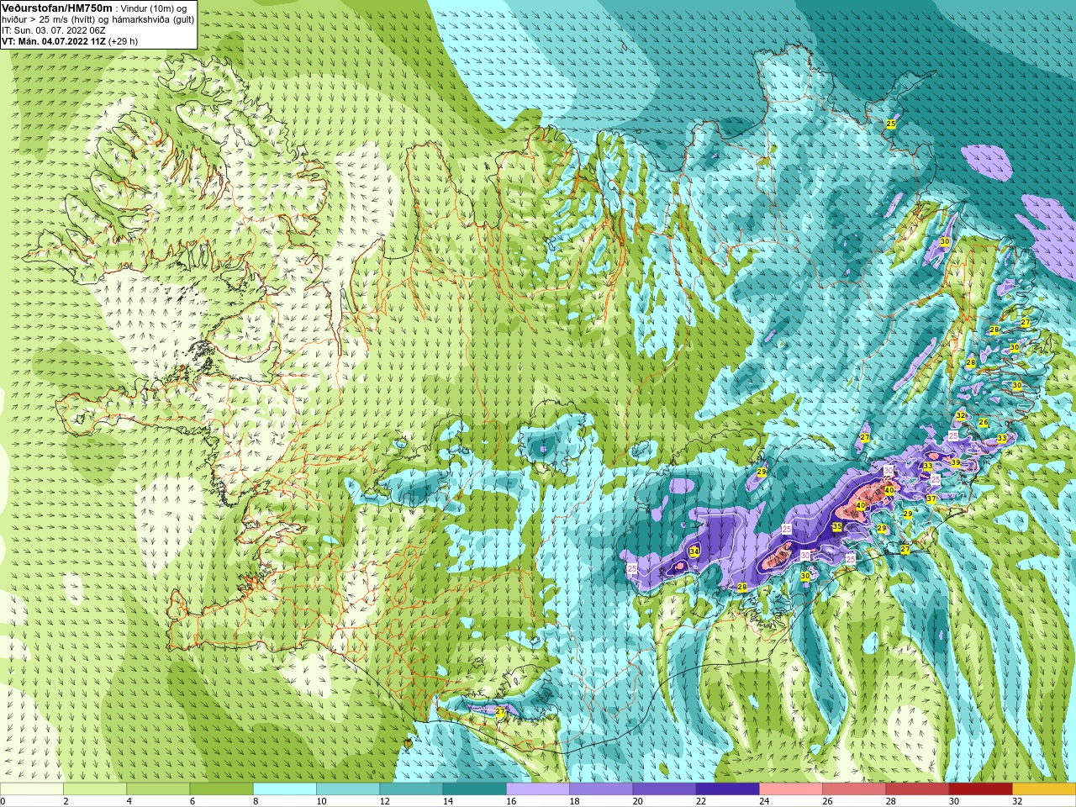The image size is (1076, 807).
Task: Click the 22–24 m/s dark indigo legend swatch
Action: (x=728, y=789)
